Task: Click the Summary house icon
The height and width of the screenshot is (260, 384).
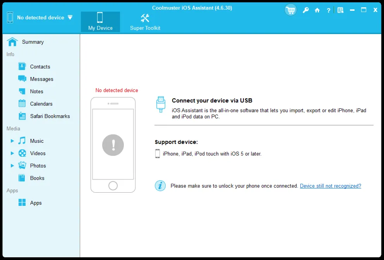Action: pos(12,42)
